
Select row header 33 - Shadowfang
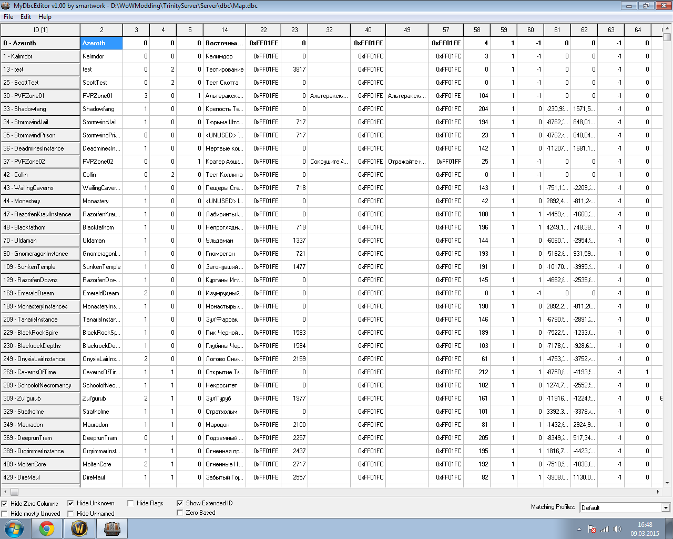point(40,109)
